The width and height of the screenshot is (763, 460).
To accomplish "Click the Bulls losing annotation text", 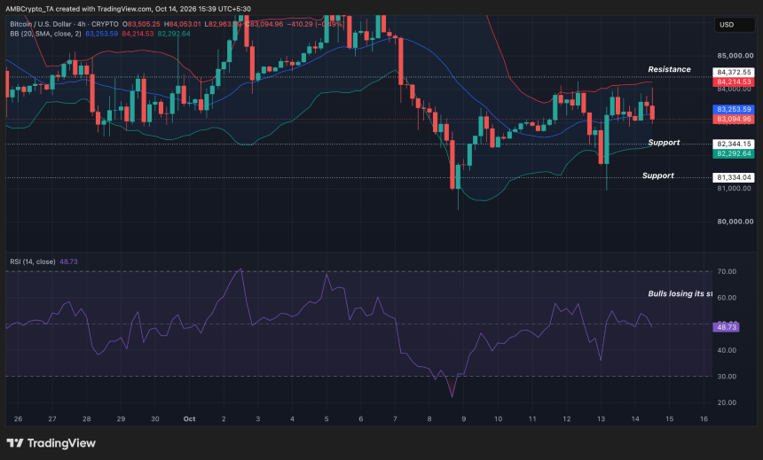I will click(680, 293).
